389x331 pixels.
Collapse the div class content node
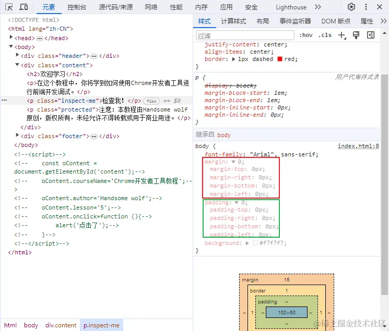click(x=17, y=65)
